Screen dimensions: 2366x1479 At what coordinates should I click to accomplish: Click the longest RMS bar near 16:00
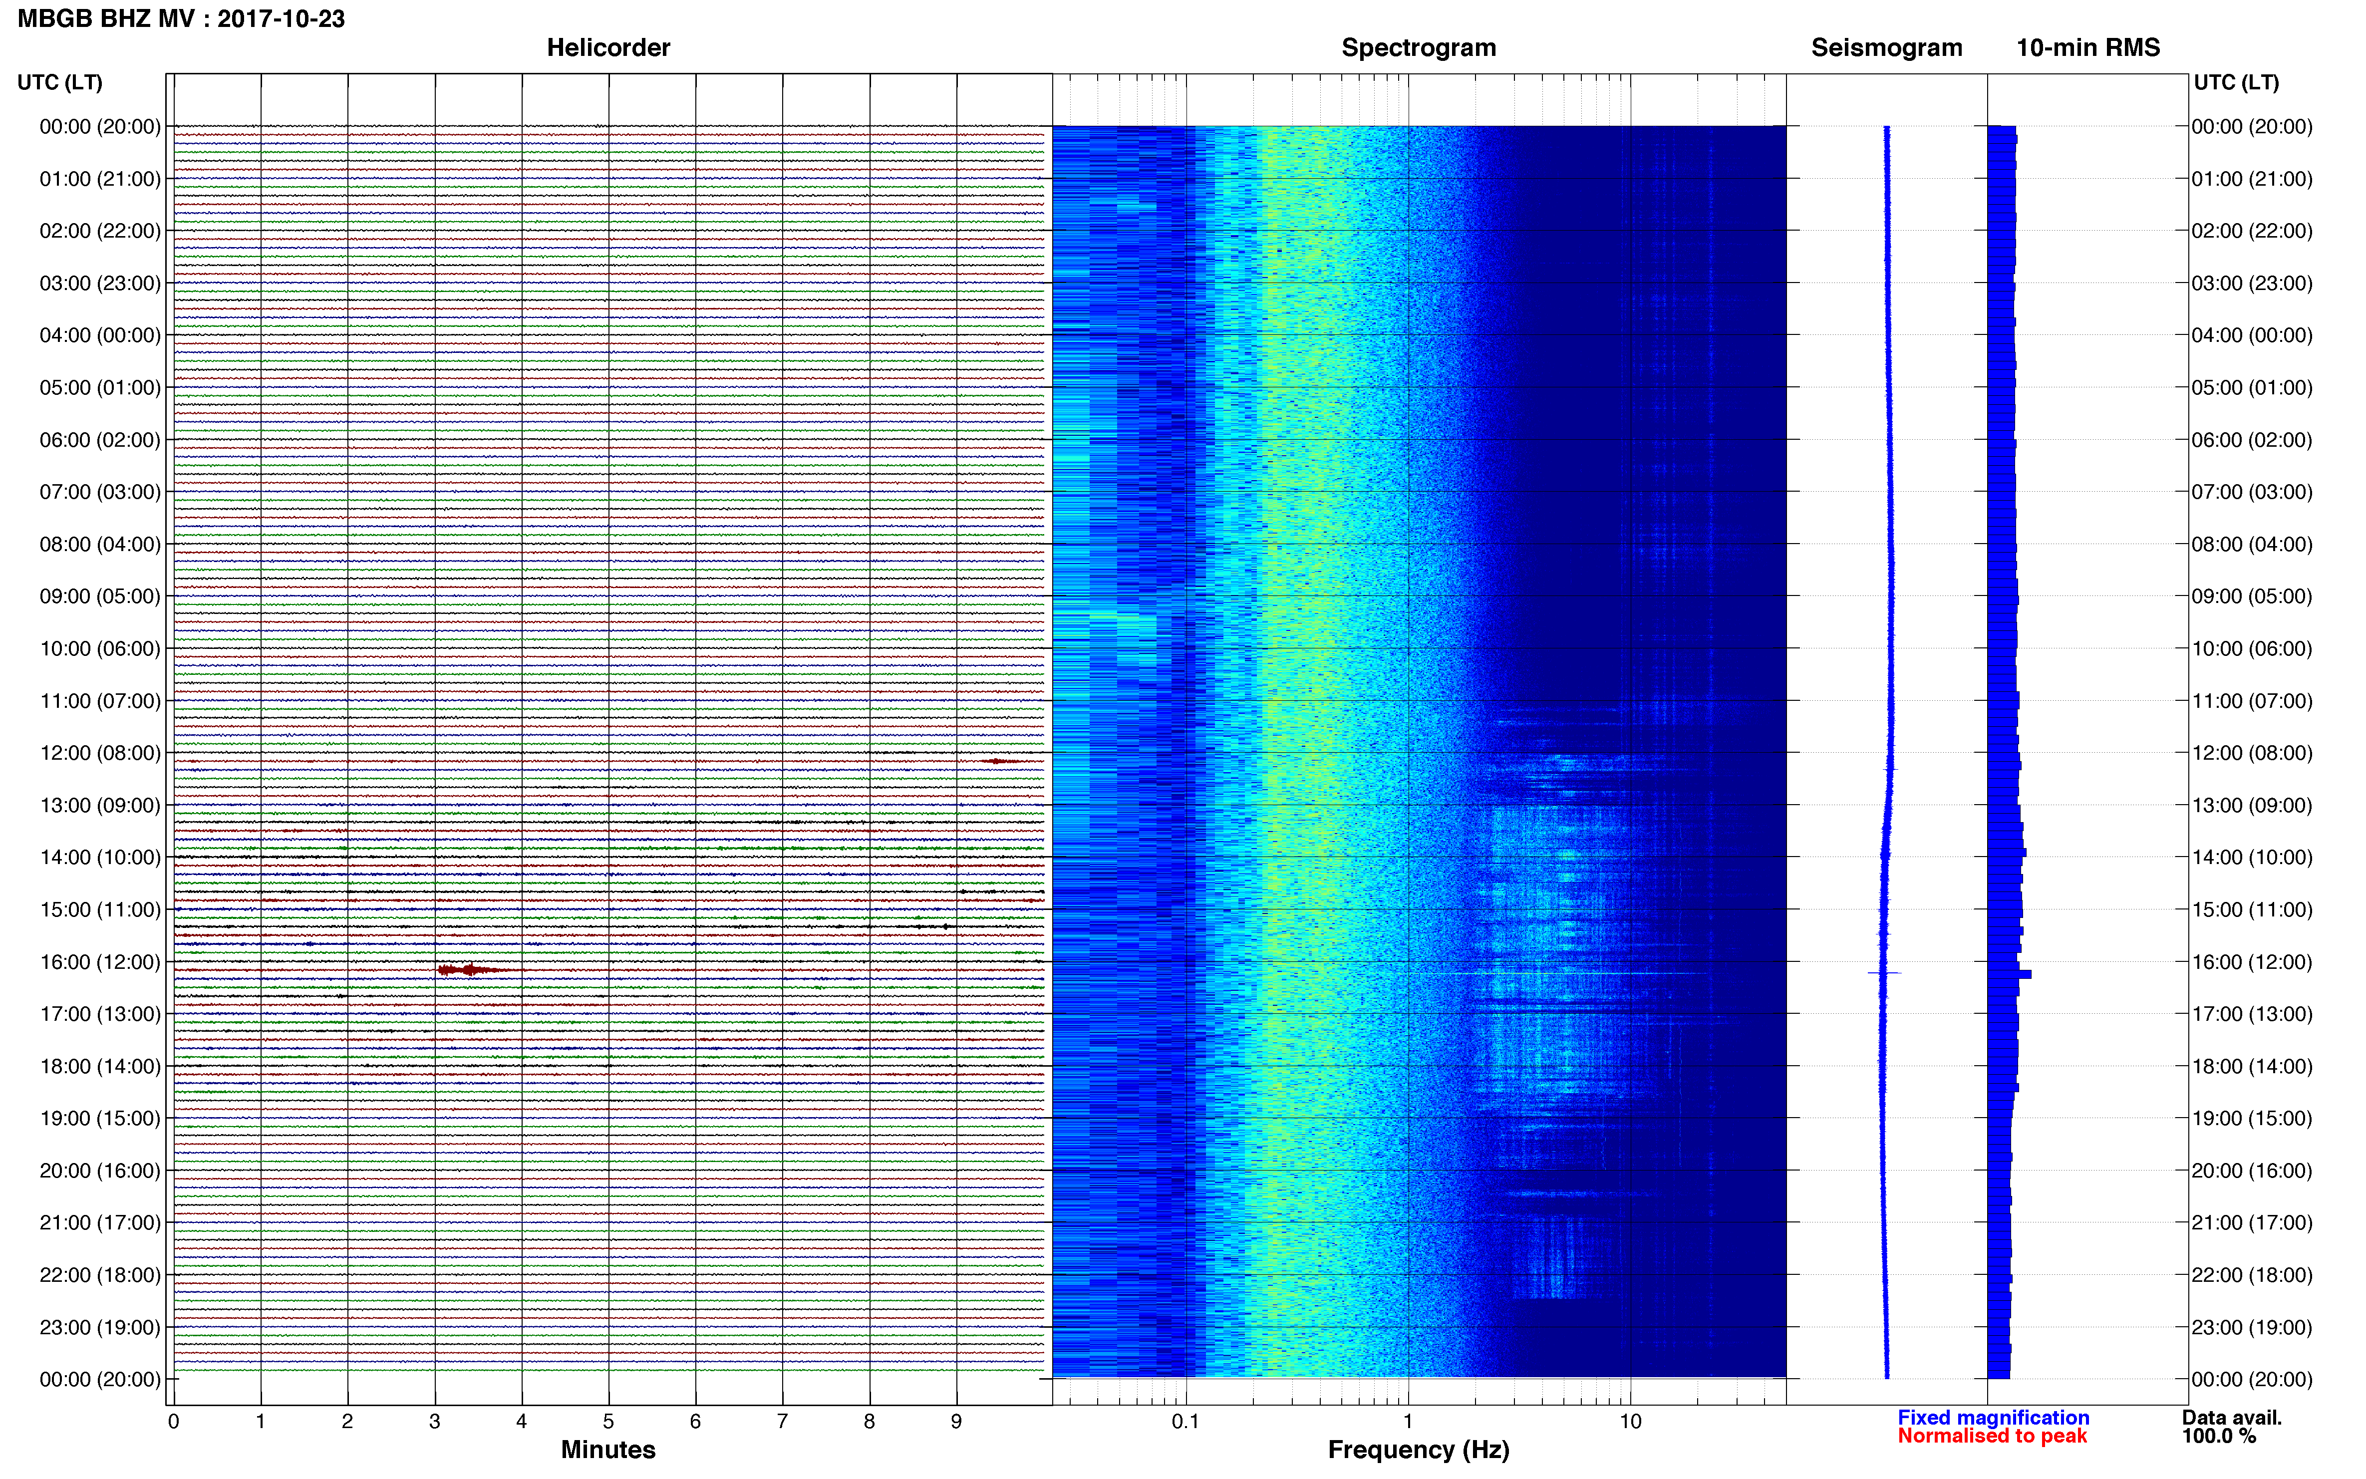pos(2009,974)
